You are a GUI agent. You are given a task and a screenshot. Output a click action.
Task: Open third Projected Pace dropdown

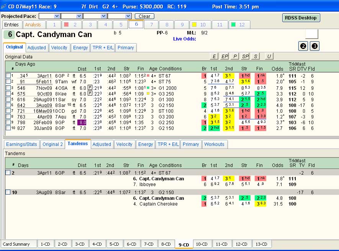(x=104, y=16)
